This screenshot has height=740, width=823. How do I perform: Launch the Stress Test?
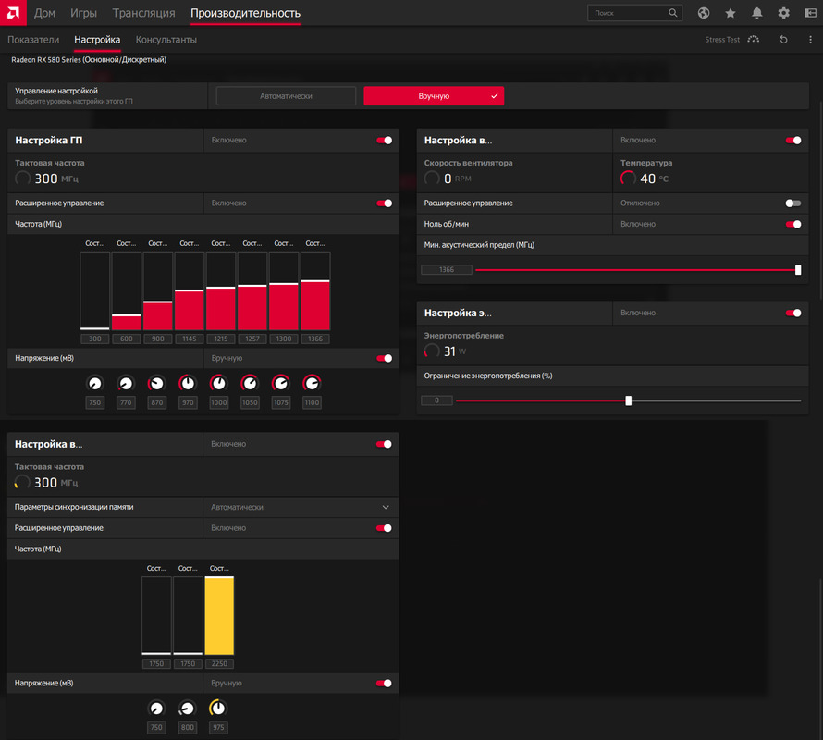click(x=731, y=40)
